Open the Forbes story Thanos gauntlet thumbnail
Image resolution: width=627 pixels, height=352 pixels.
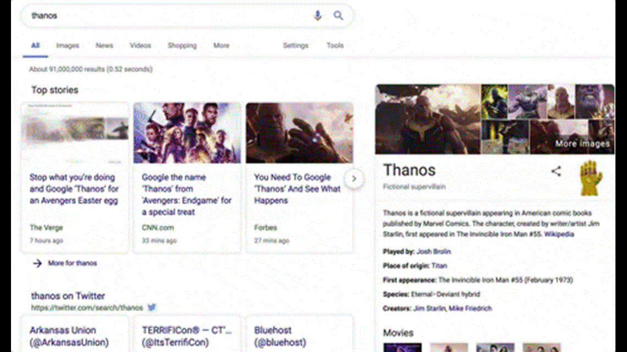click(300, 133)
